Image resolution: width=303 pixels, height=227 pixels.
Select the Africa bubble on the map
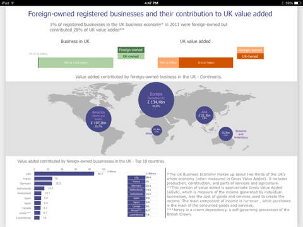[x=157, y=131]
